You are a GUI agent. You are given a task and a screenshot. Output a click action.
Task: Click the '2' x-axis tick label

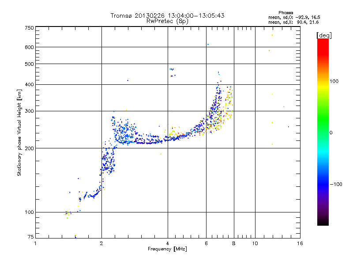pyautogui.click(x=101, y=244)
